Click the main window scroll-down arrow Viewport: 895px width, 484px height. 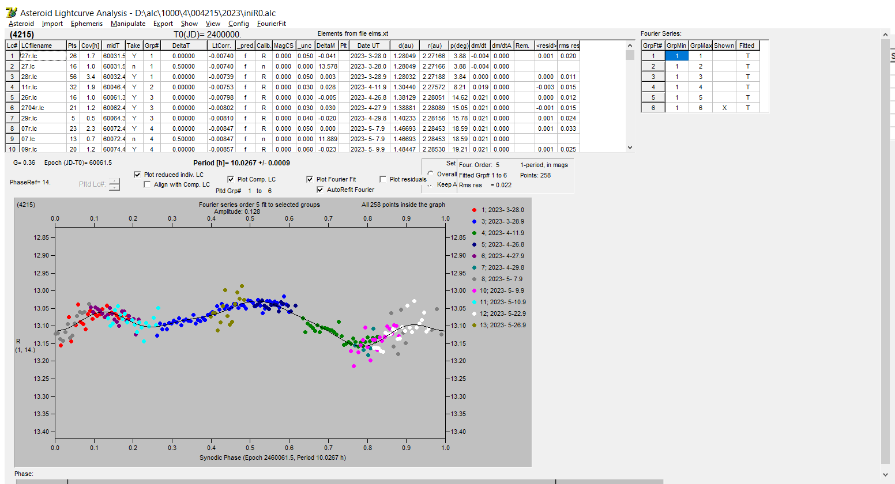(886, 475)
